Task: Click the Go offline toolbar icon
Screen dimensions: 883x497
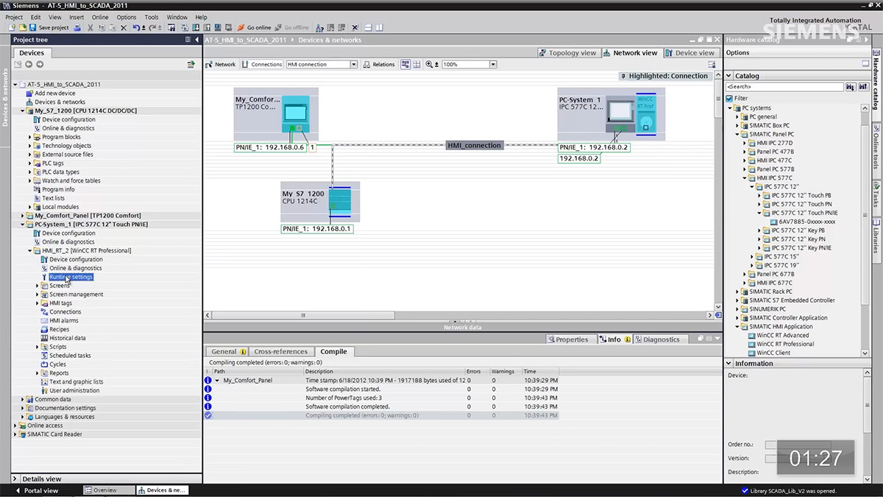Action: [291, 27]
